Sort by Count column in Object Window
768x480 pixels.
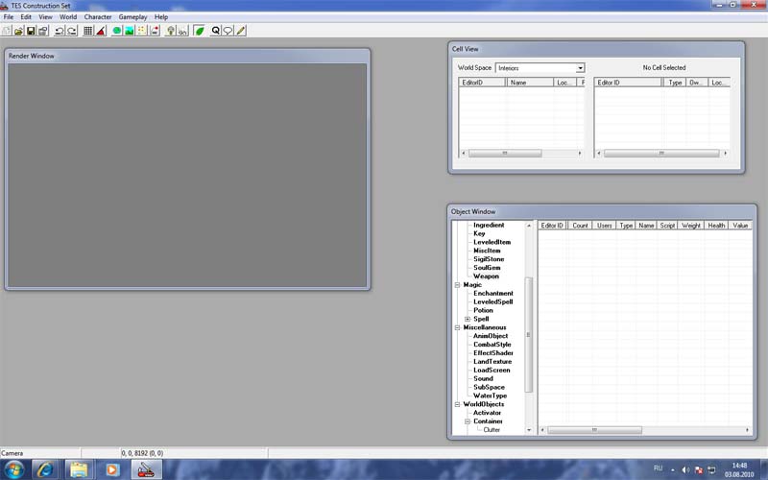pyautogui.click(x=580, y=226)
